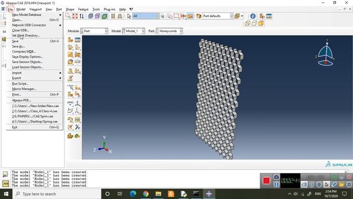Click Abaqus PDE in the File menu
The height and width of the screenshot is (199, 353).
click(35, 100)
